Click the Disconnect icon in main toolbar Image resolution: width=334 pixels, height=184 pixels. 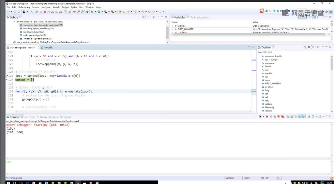point(48,12)
